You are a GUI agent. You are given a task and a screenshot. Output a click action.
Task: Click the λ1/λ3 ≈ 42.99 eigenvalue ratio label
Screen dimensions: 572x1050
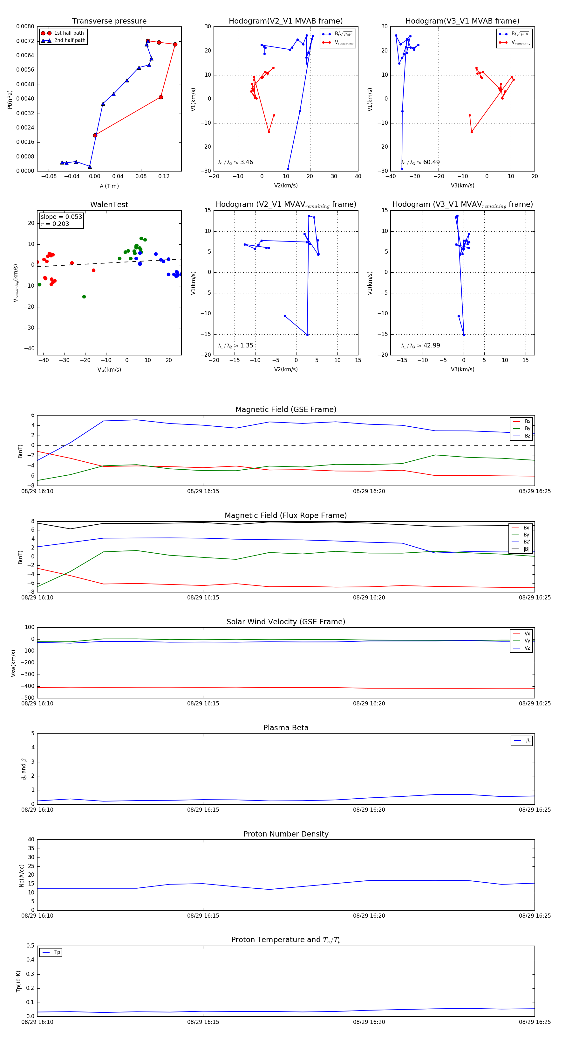[420, 346]
